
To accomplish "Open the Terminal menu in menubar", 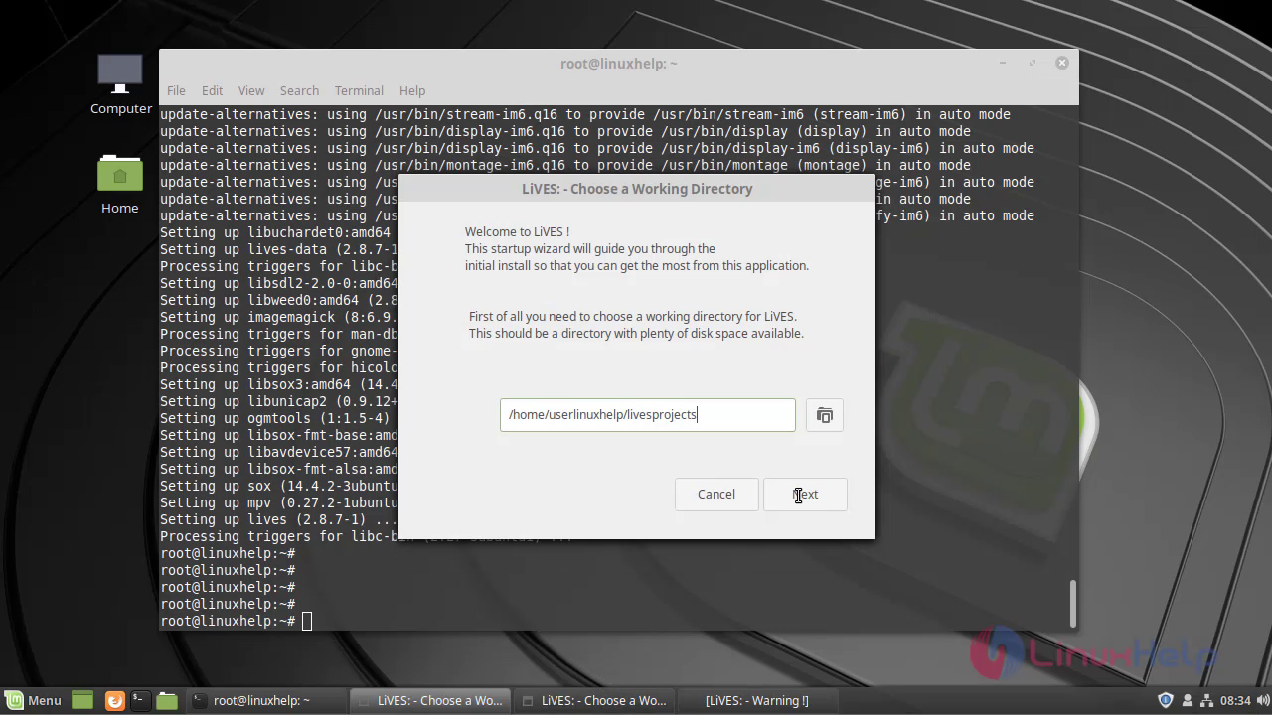I will point(359,90).
